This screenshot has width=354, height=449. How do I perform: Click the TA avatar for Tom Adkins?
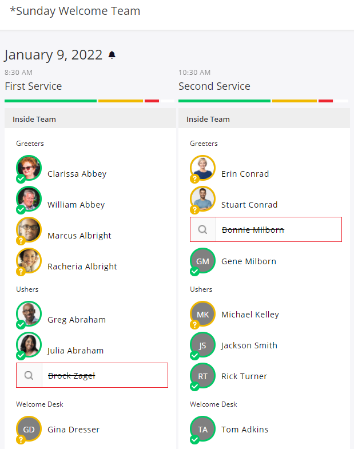[x=203, y=429]
